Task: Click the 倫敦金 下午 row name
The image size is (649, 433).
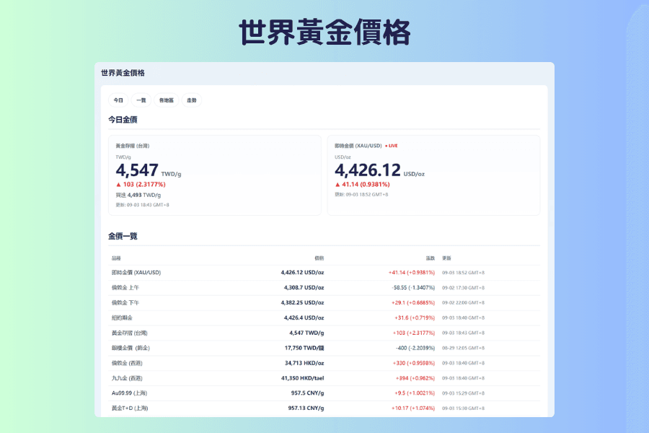Action: coord(125,303)
